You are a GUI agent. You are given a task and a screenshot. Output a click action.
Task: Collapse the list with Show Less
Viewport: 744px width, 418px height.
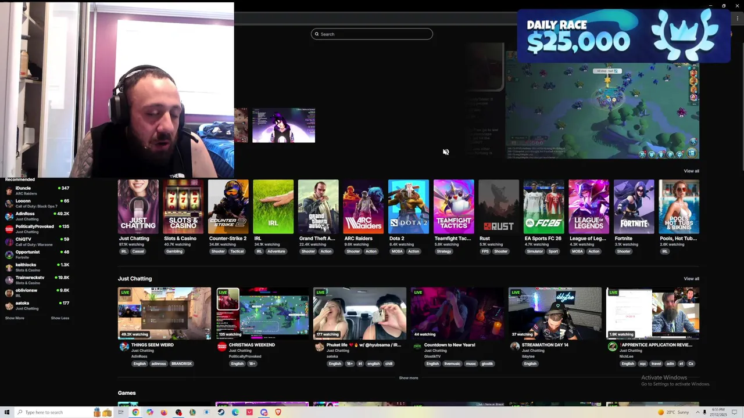click(60, 318)
